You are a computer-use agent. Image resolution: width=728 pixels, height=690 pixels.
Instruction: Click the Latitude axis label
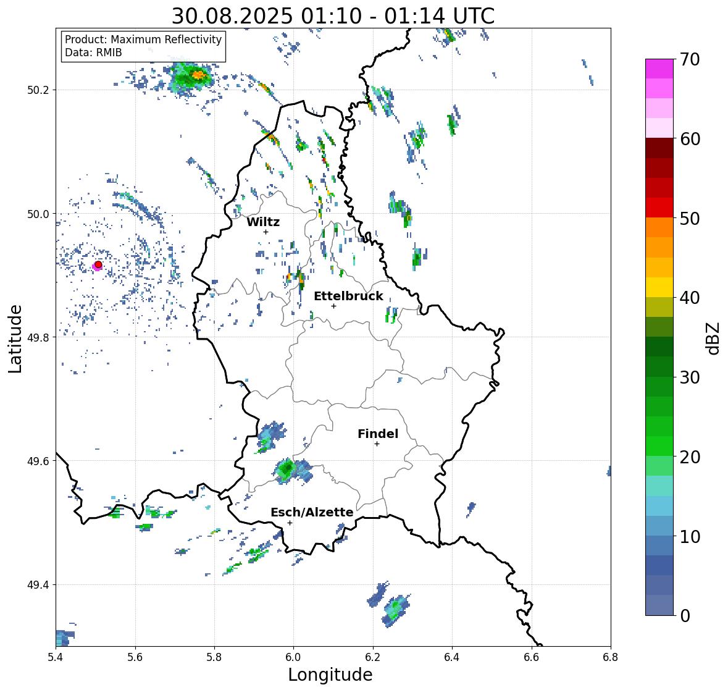[x=15, y=339]
